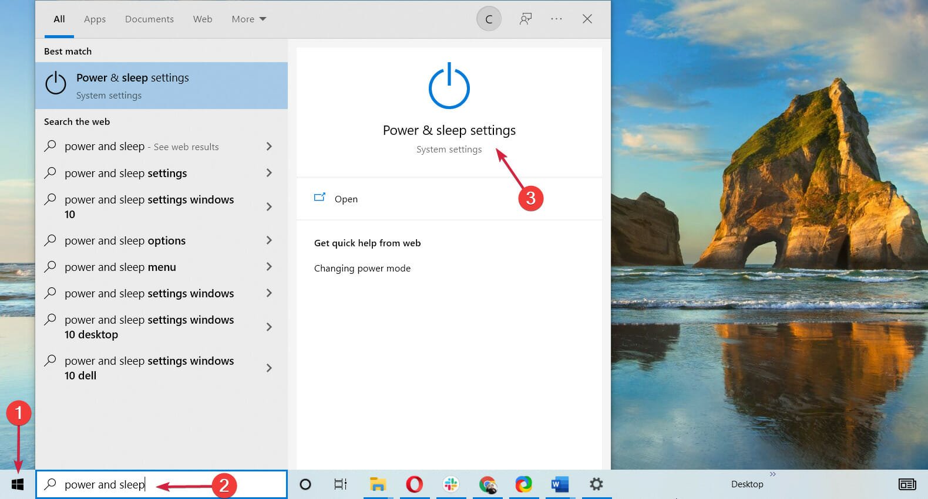Click the feedback icon in search header

(x=526, y=19)
